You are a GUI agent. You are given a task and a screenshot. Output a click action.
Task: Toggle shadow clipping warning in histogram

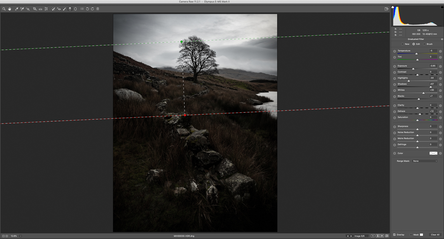[x=393, y=7]
